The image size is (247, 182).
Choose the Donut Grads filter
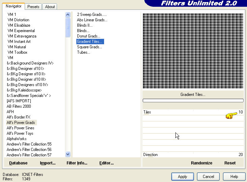click(89, 36)
